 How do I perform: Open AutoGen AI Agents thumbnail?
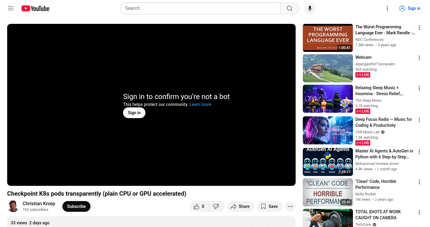328,162
